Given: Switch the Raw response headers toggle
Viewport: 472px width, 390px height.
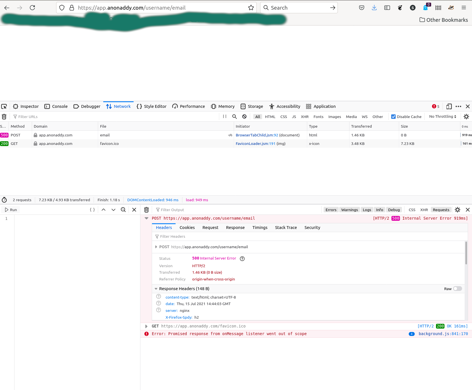Looking at the screenshot, I should coord(457,289).
